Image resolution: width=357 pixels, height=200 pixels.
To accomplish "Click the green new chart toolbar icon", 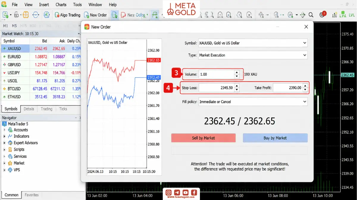I will tap(5, 15).
